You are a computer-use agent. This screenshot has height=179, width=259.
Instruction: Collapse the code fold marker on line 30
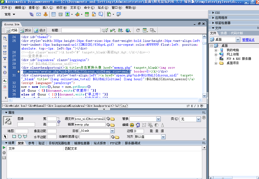tap(18, 71)
